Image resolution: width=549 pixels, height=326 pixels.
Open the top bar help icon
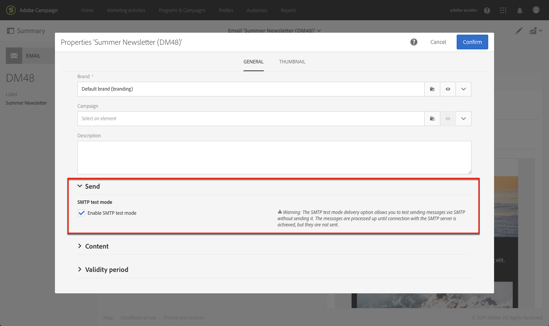[487, 11]
